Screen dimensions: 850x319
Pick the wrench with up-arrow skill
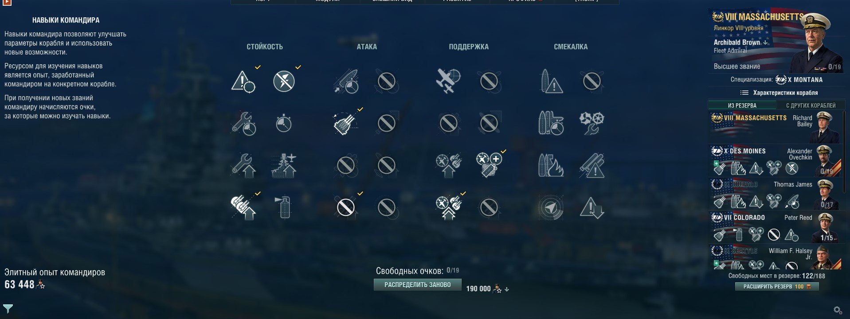(243, 165)
